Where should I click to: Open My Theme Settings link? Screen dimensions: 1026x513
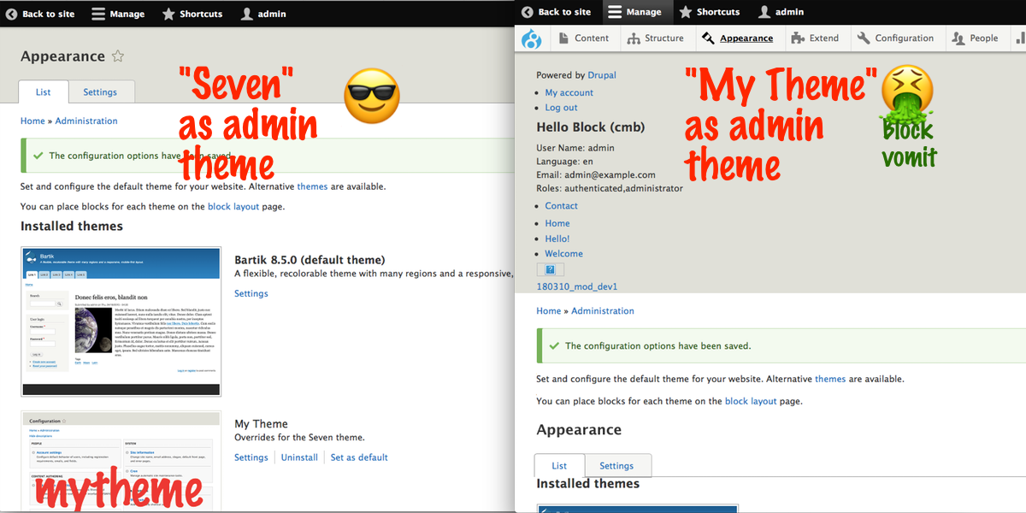[251, 457]
